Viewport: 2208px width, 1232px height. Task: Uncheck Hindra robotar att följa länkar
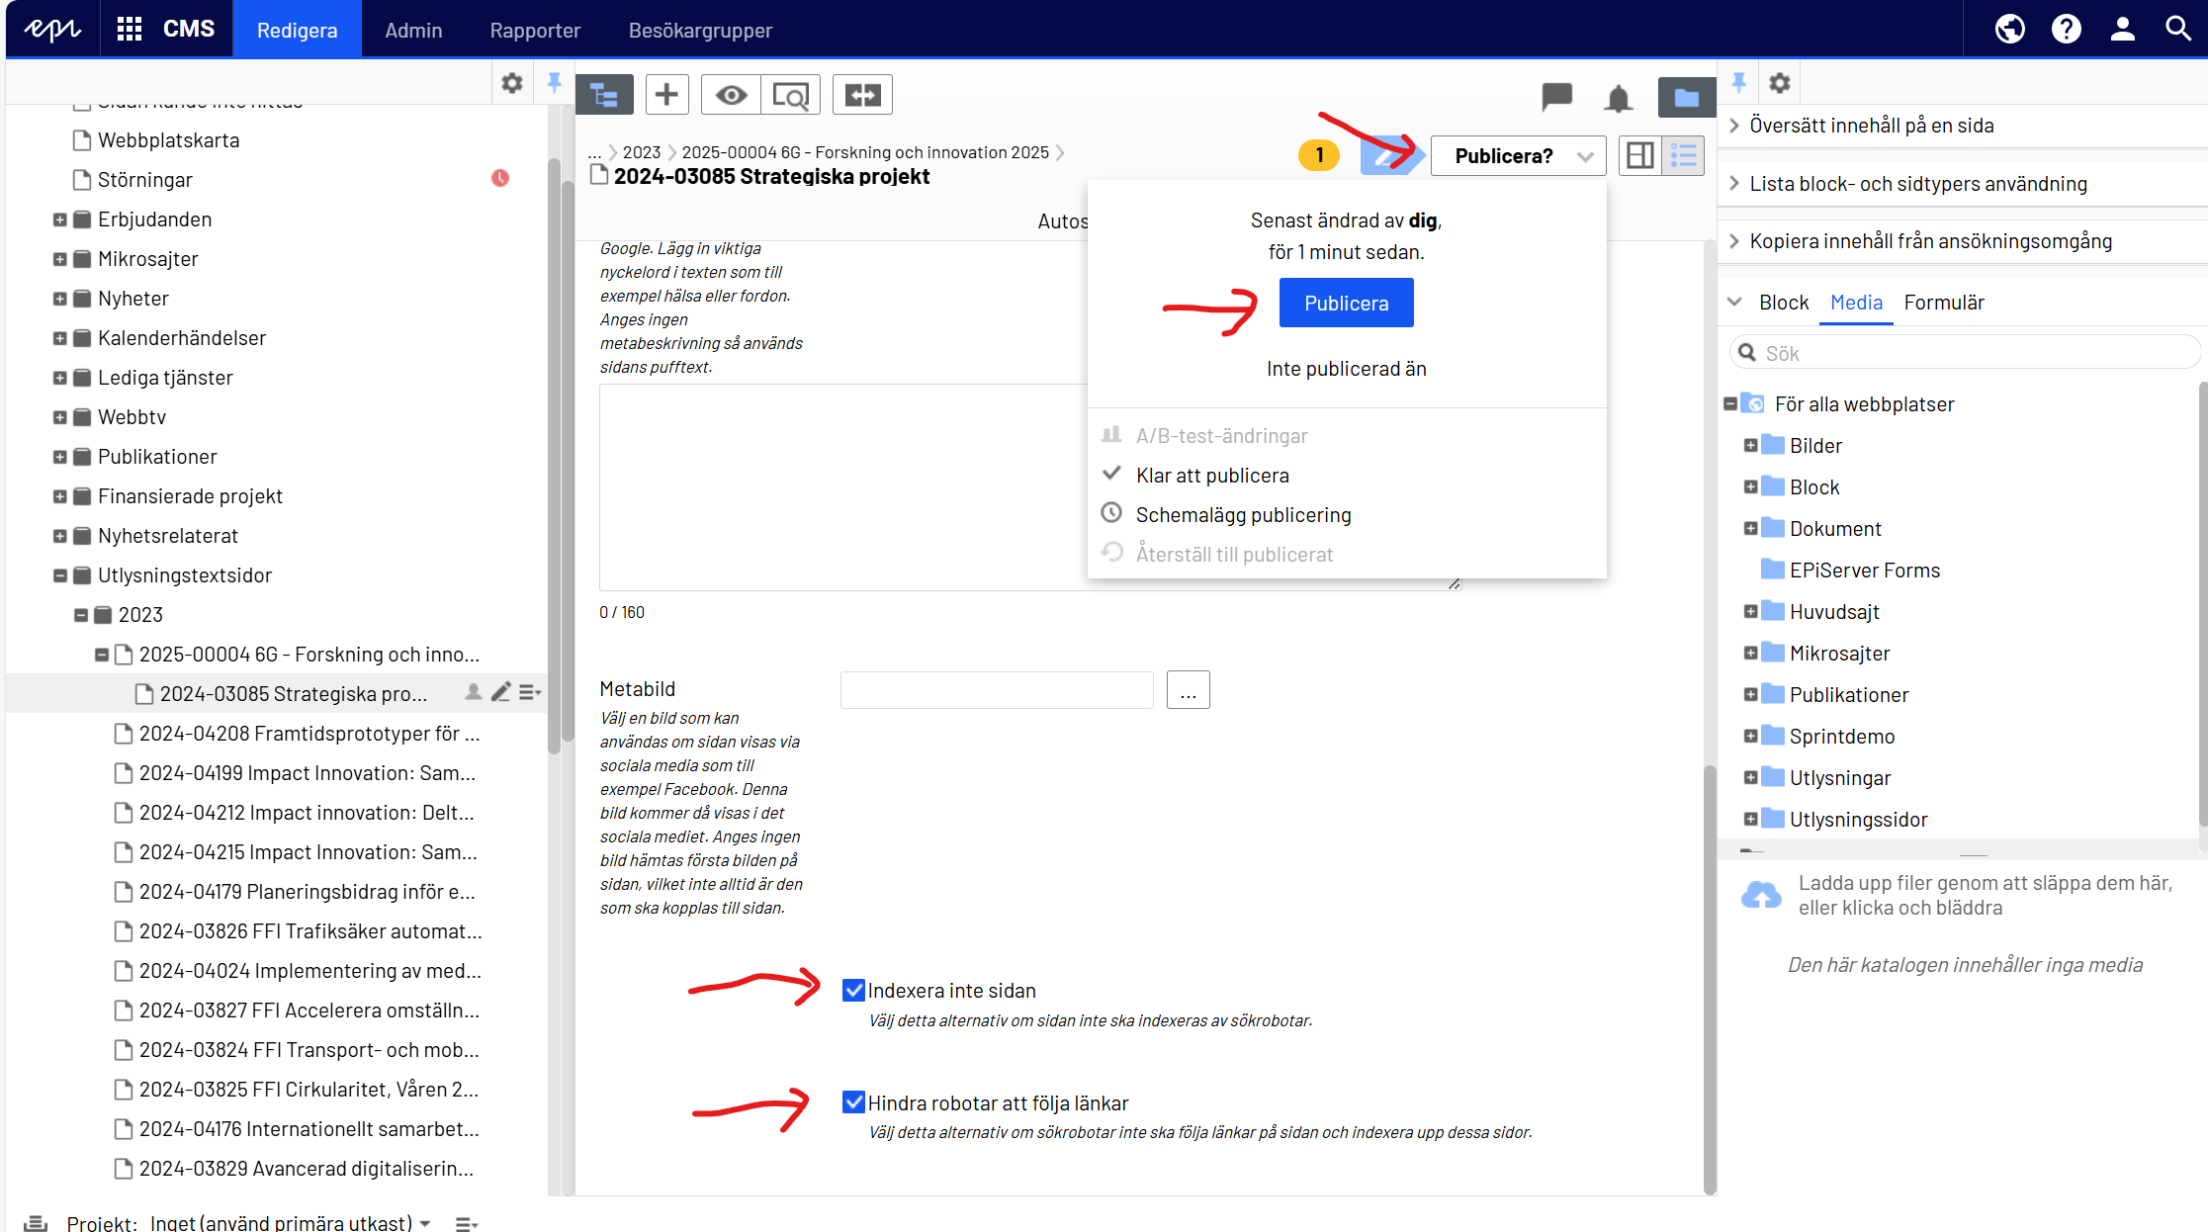tap(853, 1101)
